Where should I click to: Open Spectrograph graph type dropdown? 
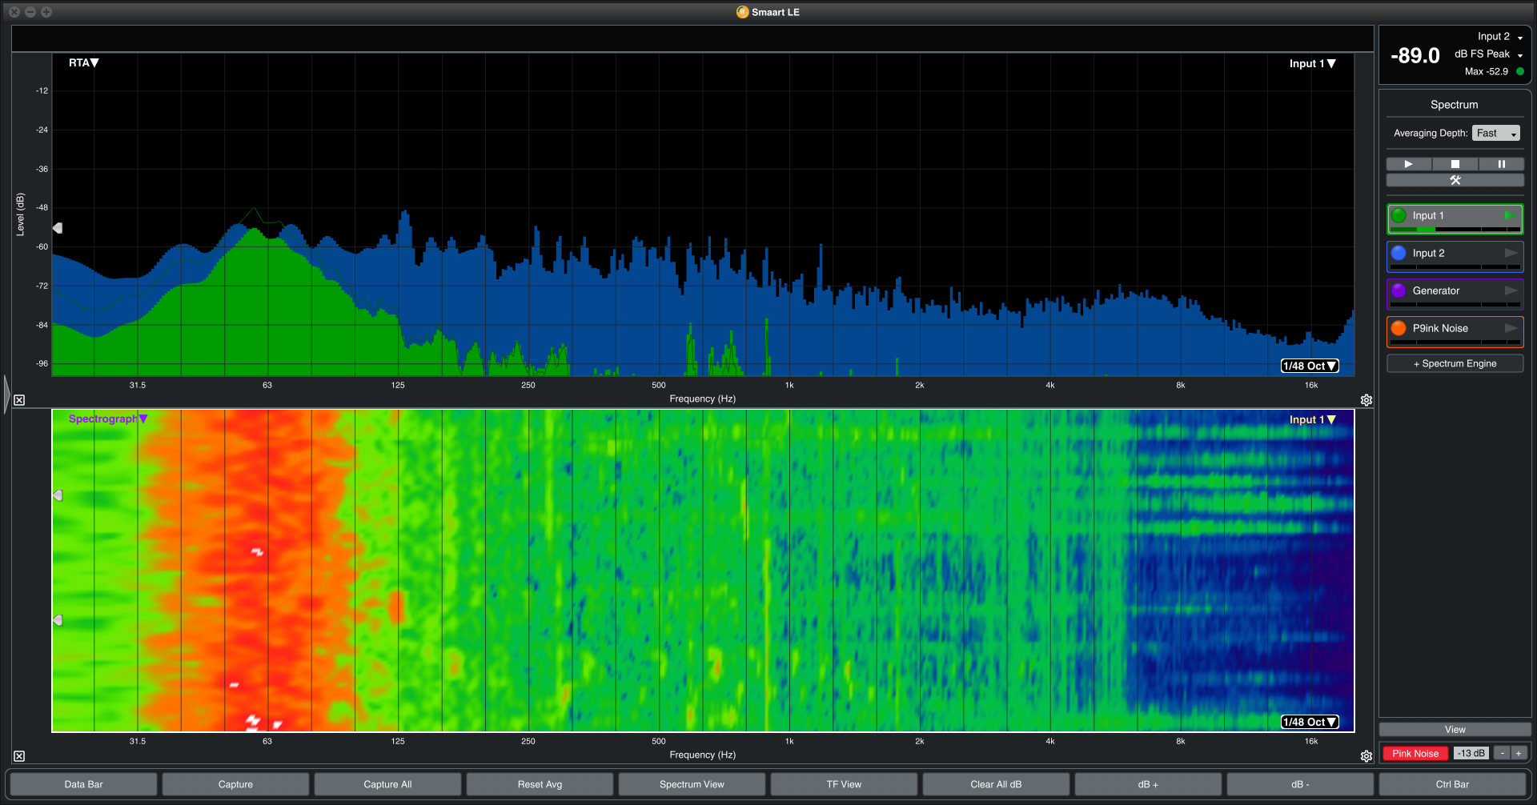click(x=108, y=419)
